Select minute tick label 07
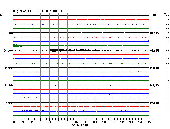 77,122
